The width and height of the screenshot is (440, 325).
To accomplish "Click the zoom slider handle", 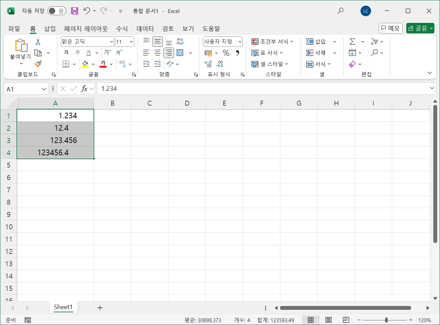I will [x=387, y=320].
